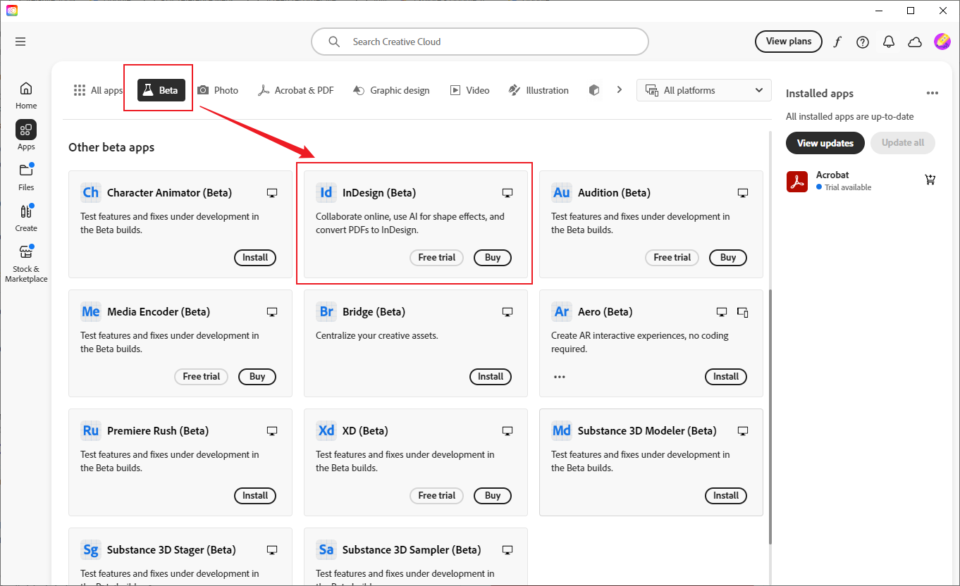The width and height of the screenshot is (960, 586).
Task: Open the user profile avatar
Action: (x=942, y=42)
